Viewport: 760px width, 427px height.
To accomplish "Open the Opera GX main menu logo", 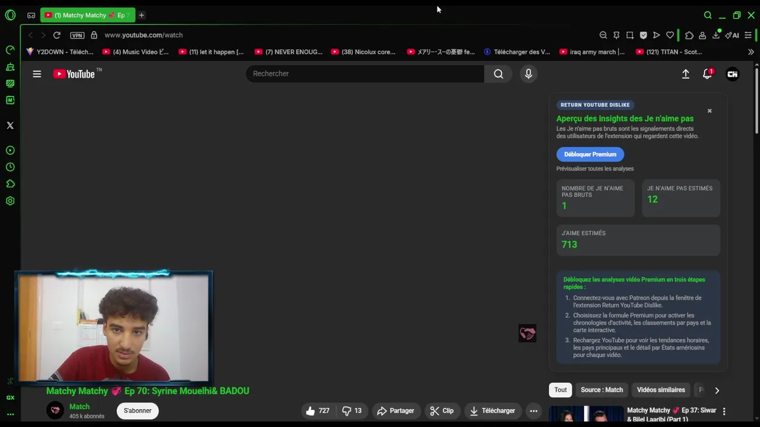I will [10, 15].
